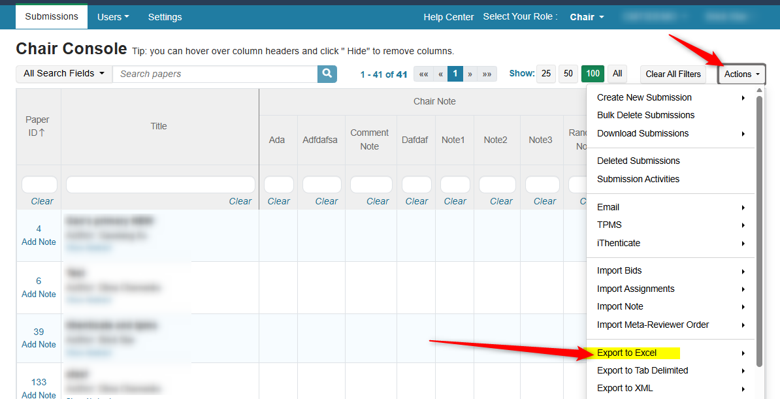
Task: Clear the Adfdafsa column filter
Action: (x=327, y=202)
